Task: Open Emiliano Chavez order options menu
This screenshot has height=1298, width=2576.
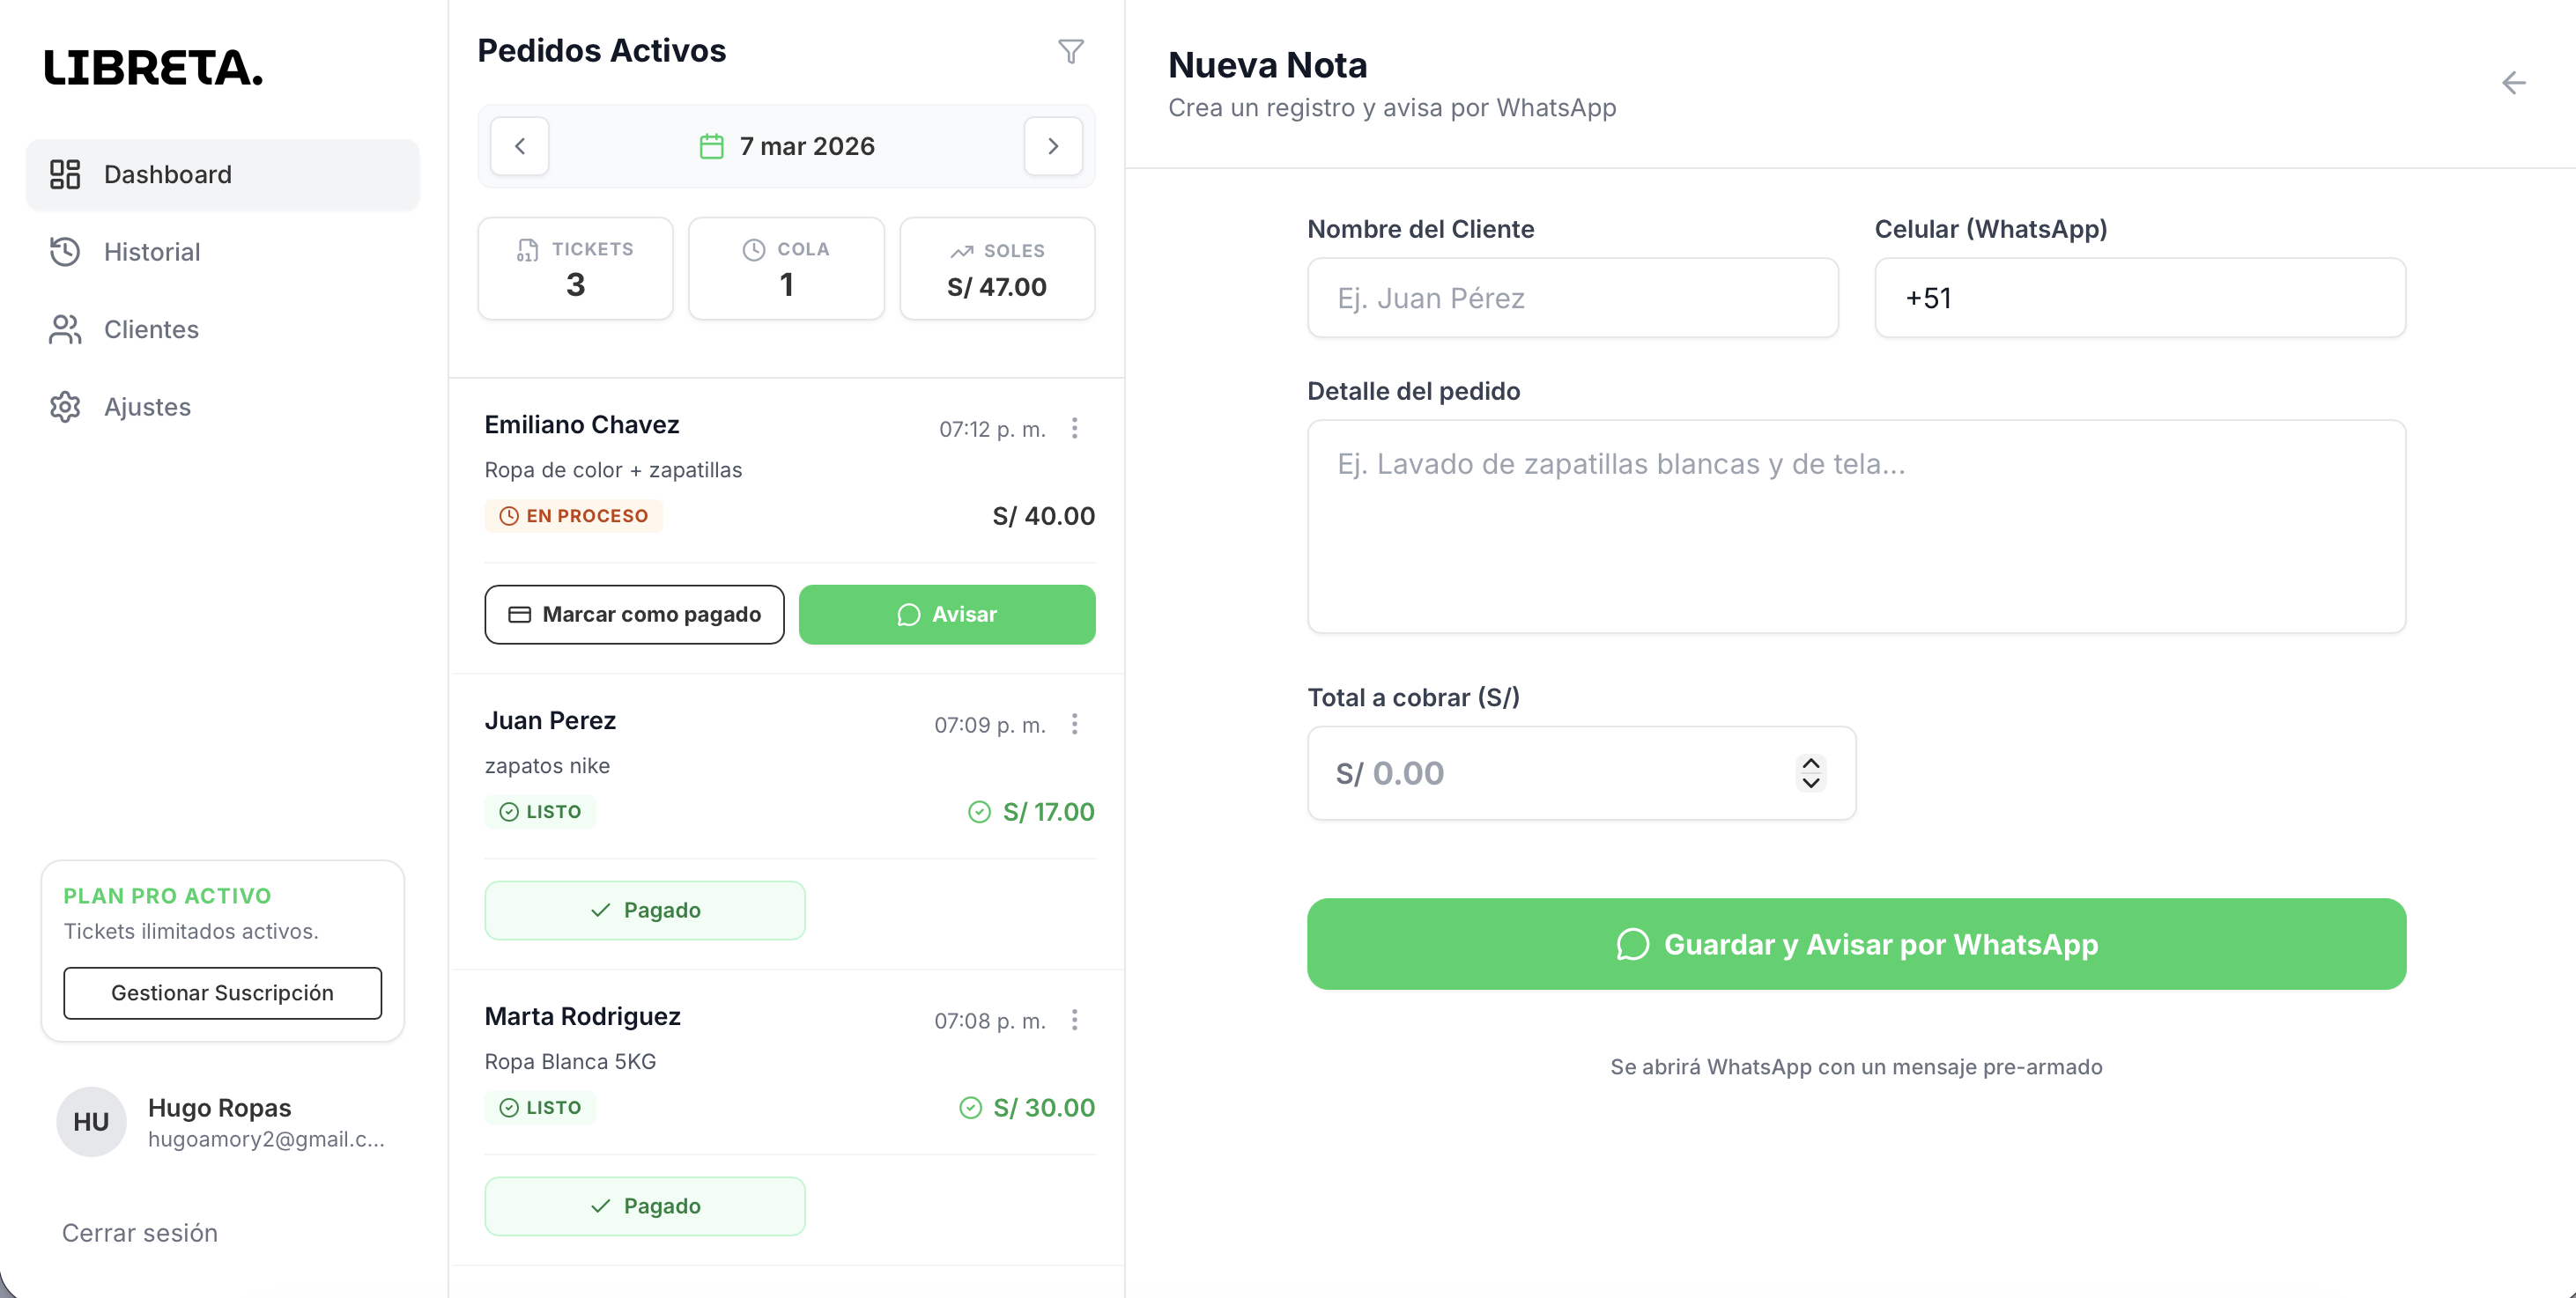Action: pyautogui.click(x=1074, y=428)
